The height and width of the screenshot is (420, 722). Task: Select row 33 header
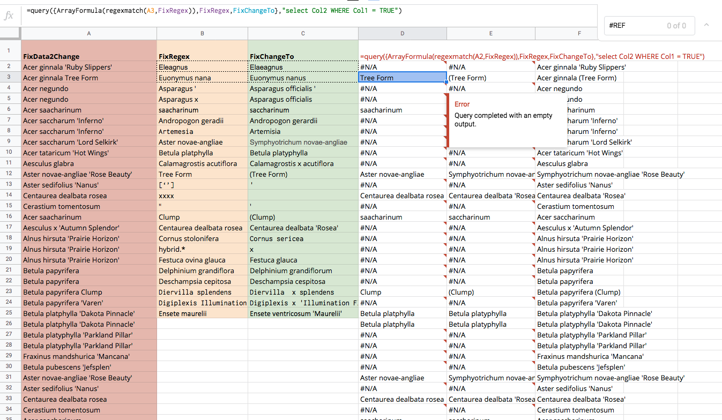pyautogui.click(x=10, y=399)
